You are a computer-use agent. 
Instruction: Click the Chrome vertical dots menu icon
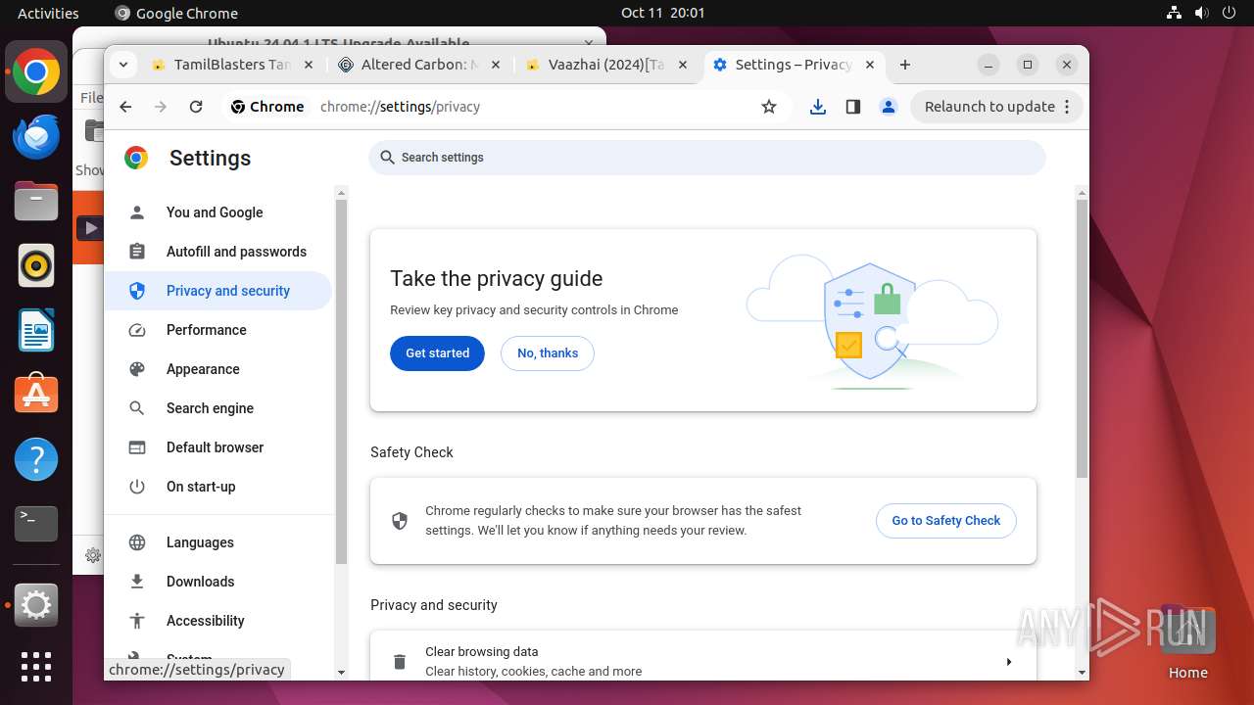pyautogui.click(x=1067, y=107)
